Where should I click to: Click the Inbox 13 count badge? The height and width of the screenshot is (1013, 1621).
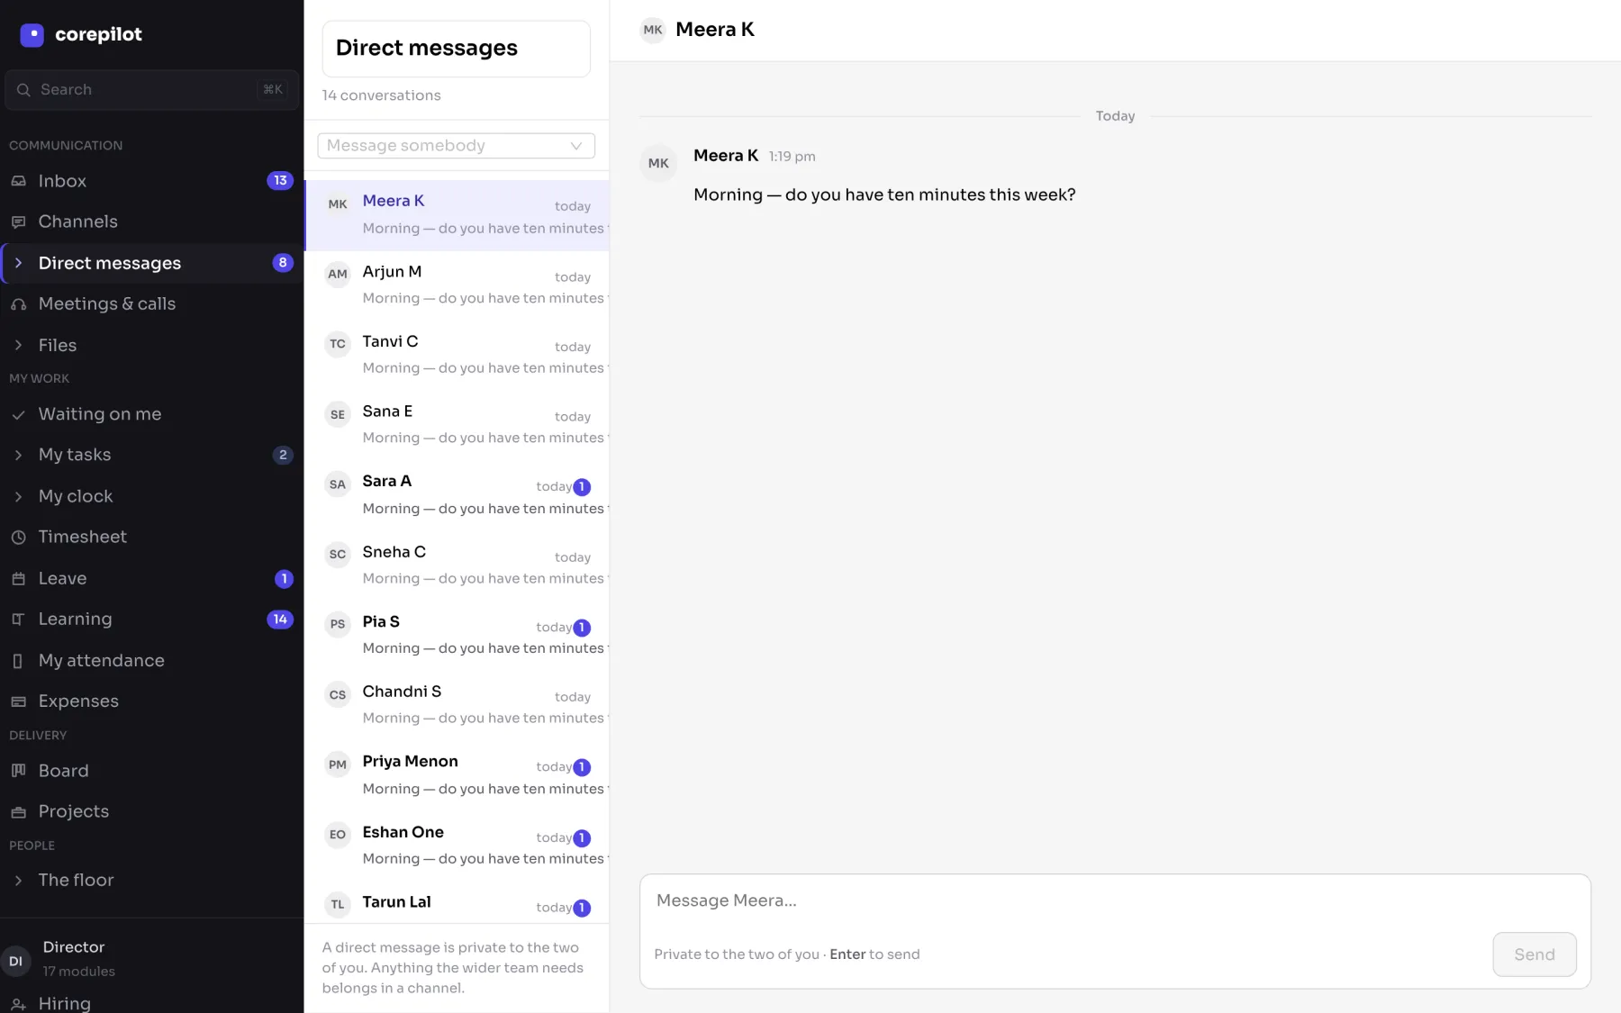[280, 181]
